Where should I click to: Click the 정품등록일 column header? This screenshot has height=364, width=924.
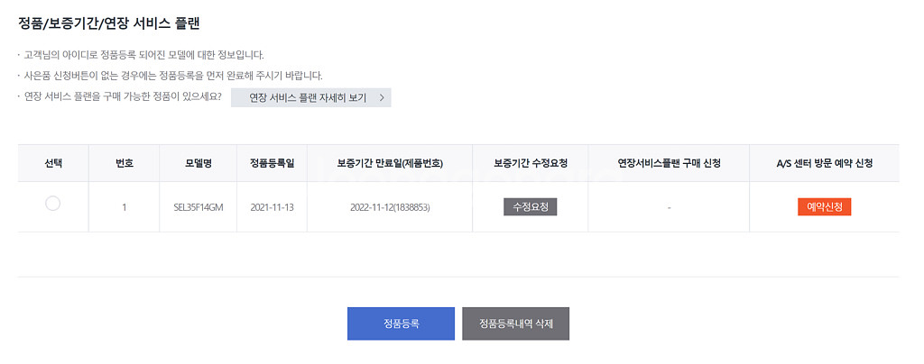tap(273, 163)
